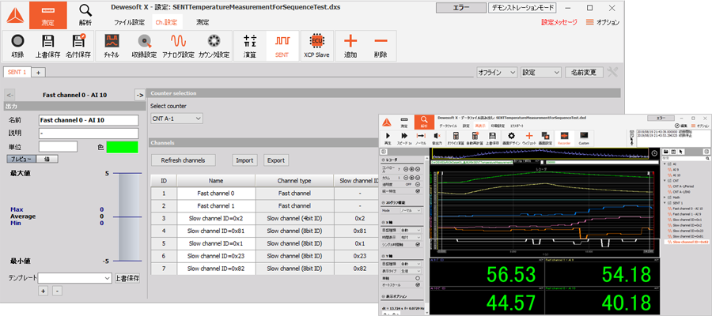Toggle 単軸 checkbox under Y軸
712x316 pixels.
coord(418,278)
